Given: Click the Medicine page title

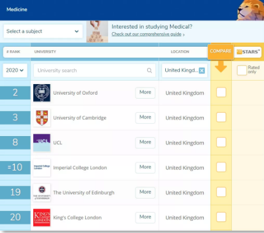Looking at the screenshot, I should pyautogui.click(x=17, y=9).
